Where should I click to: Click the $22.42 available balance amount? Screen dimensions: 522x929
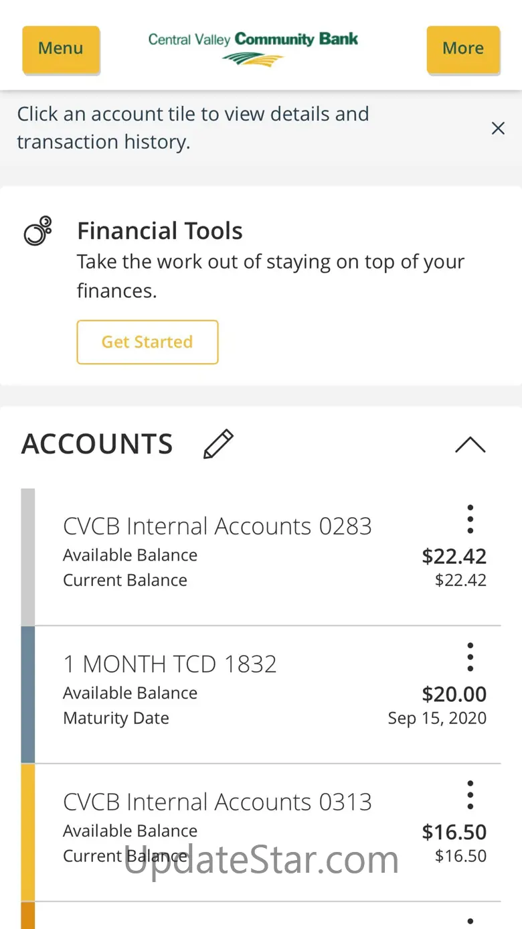454,557
